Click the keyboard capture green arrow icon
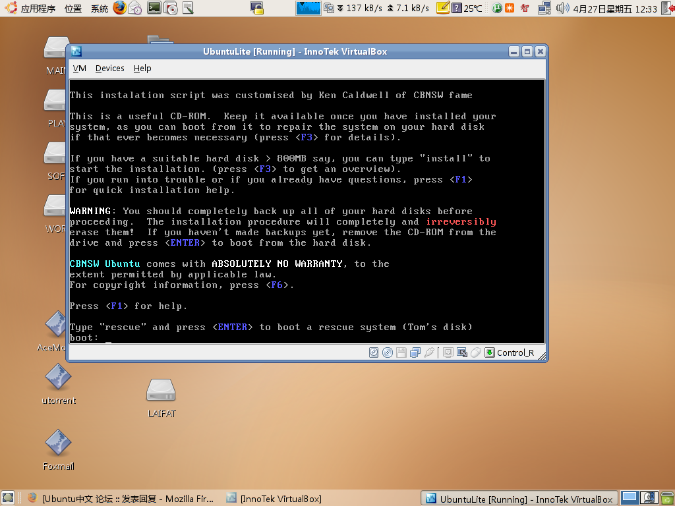Viewport: 675px width, 506px height. click(x=490, y=353)
